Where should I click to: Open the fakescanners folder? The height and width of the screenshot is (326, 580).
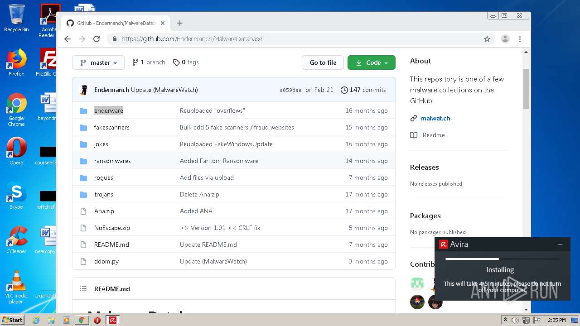(112, 127)
